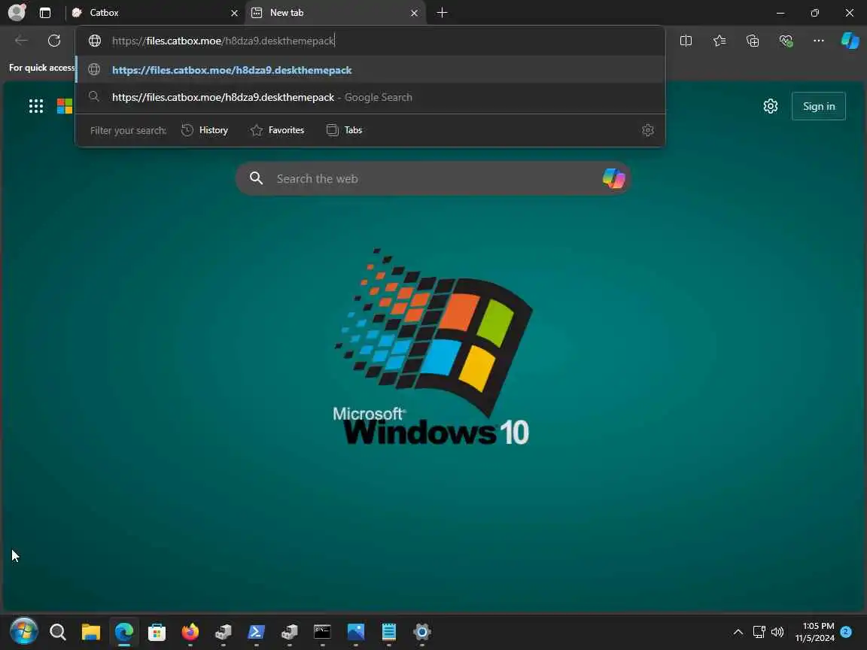This screenshot has height=650, width=867.
Task: Open Browser essentials heart icon
Action: pyautogui.click(x=786, y=41)
